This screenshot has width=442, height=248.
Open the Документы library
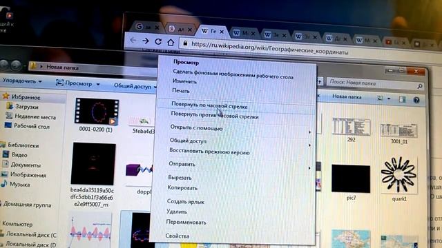coord(26,165)
